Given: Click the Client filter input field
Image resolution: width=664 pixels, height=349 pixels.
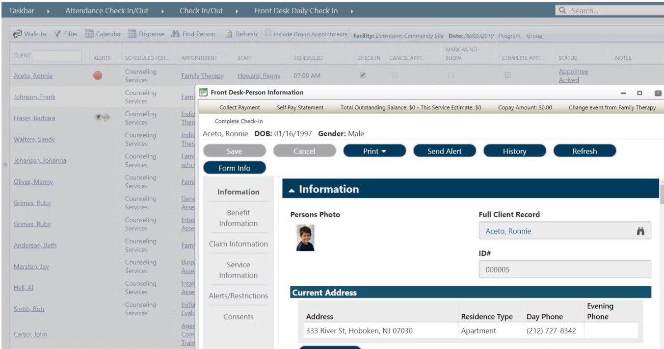Looking at the screenshot, I should 57,56.
